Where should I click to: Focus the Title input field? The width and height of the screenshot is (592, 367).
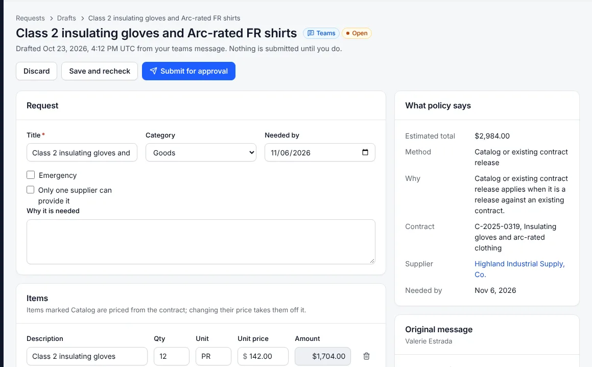click(82, 153)
